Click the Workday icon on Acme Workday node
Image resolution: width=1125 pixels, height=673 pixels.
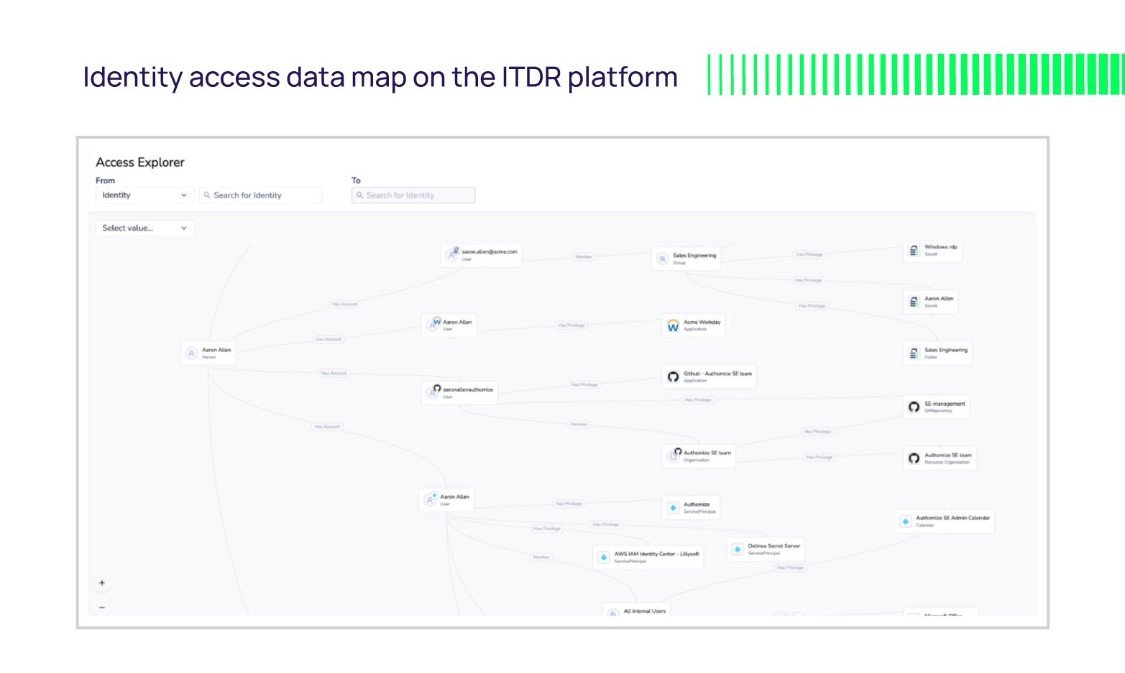click(673, 325)
